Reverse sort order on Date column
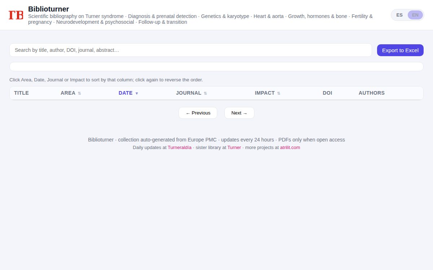433x270 pixels. (128, 93)
